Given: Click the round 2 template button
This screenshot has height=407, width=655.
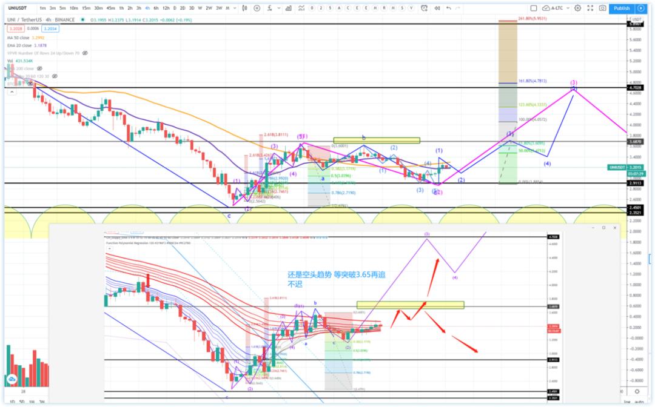Looking at the screenshot, I should click(321, 8).
